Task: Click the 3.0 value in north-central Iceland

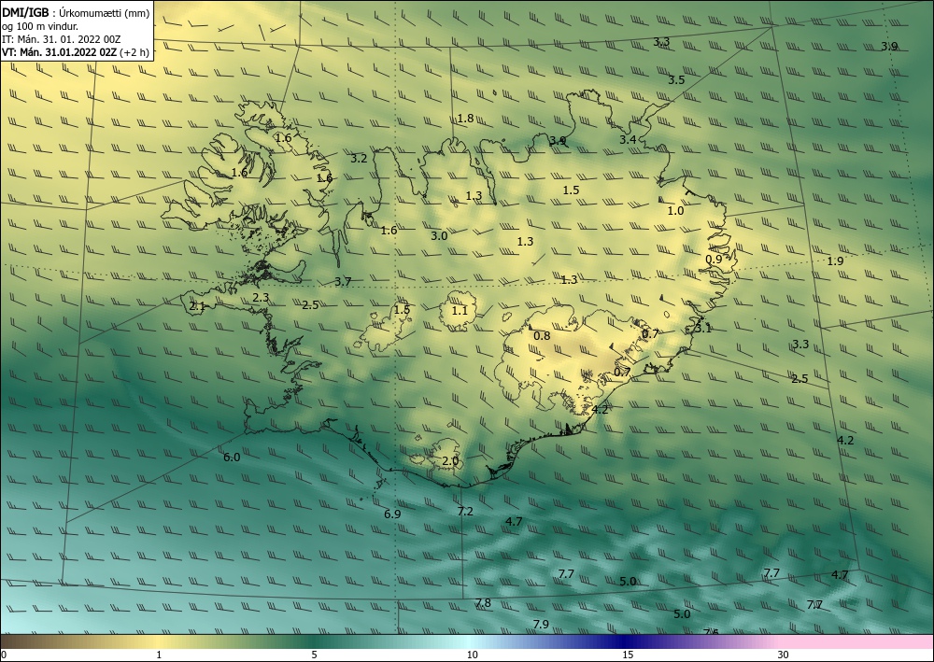Action: tap(439, 235)
